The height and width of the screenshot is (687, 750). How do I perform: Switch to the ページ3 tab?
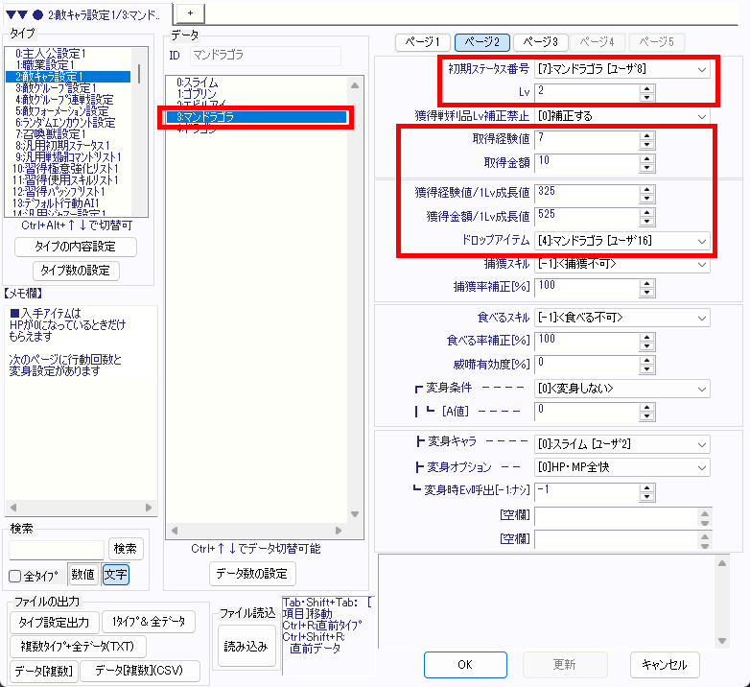(x=540, y=42)
